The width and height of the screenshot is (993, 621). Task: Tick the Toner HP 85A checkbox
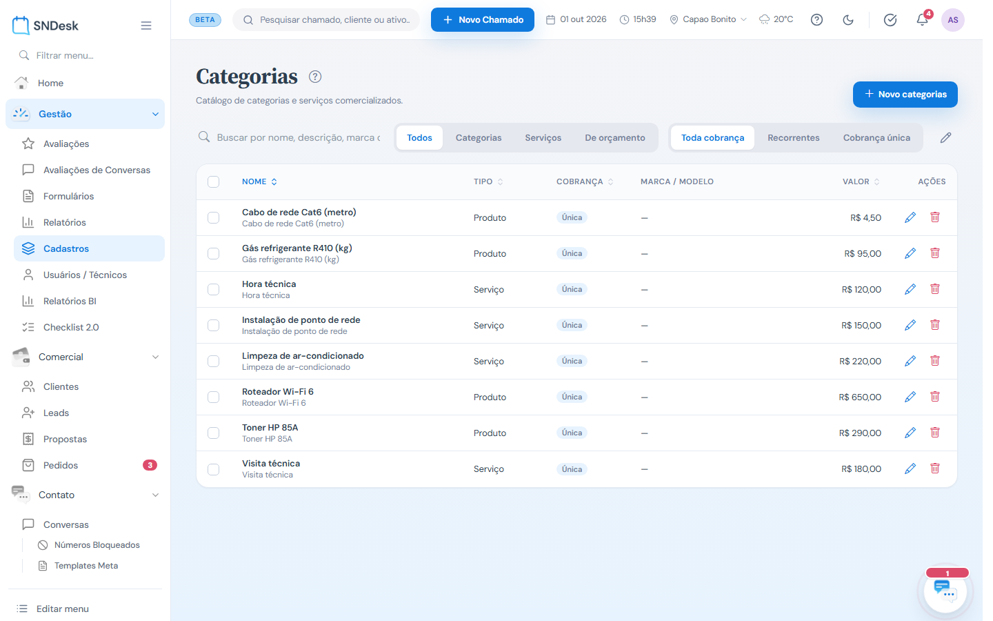pyautogui.click(x=214, y=433)
